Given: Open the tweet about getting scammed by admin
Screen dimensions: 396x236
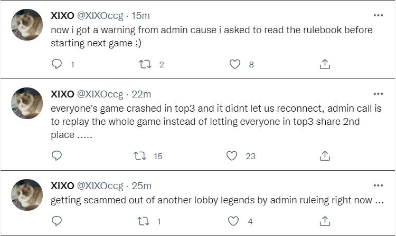Looking at the screenshot, I should click(x=216, y=201).
